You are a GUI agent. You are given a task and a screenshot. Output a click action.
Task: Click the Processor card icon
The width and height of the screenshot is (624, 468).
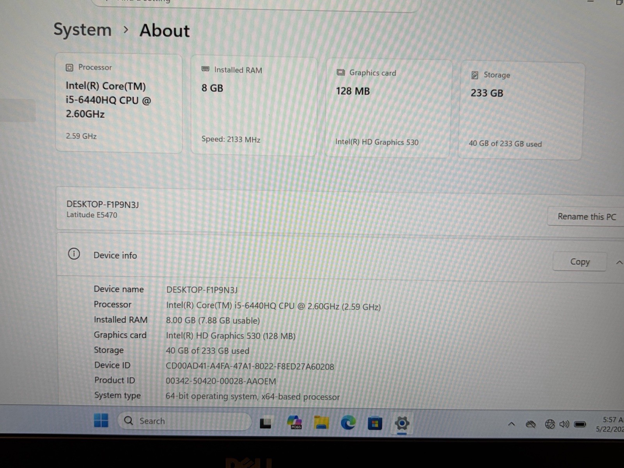tap(69, 67)
